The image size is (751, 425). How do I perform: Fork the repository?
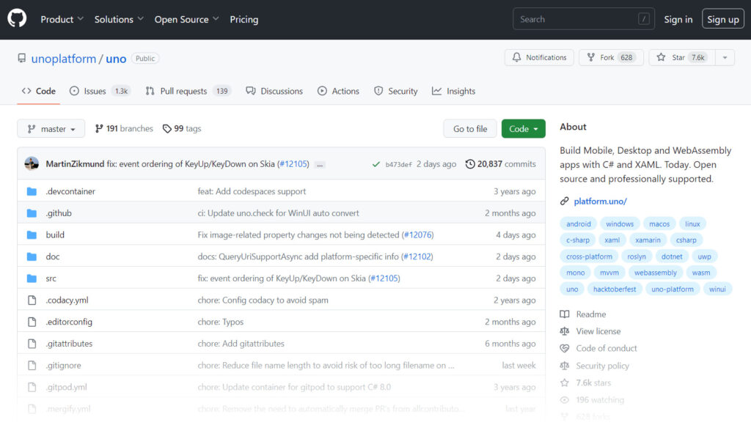pos(611,57)
